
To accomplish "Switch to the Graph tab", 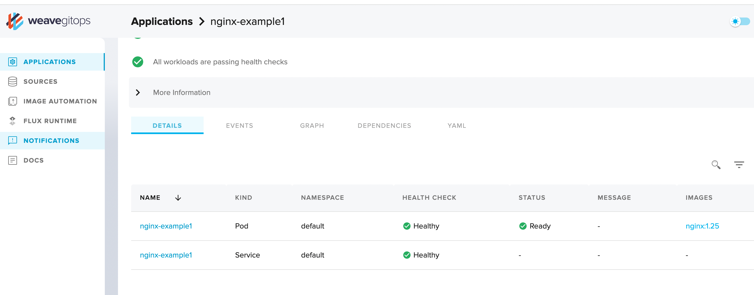I will tap(312, 125).
